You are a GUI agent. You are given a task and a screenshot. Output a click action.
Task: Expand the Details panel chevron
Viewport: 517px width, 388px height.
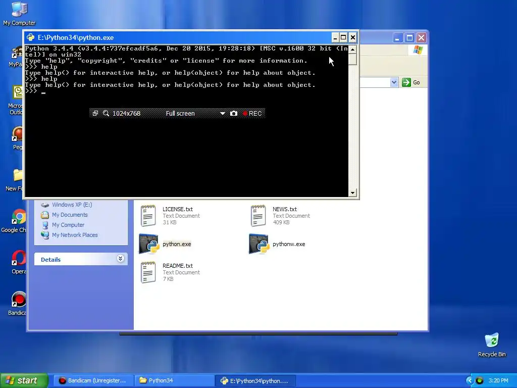click(120, 259)
